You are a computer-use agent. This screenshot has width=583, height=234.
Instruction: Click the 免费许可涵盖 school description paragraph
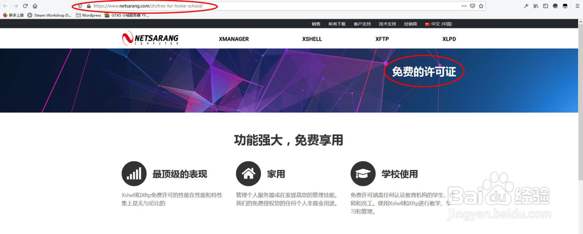[x=402, y=203]
